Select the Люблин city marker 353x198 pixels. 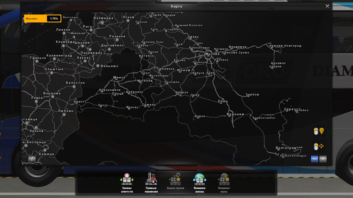[64, 114]
